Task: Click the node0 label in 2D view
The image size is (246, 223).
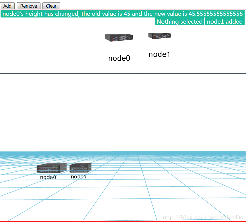Action: pyautogui.click(x=119, y=58)
